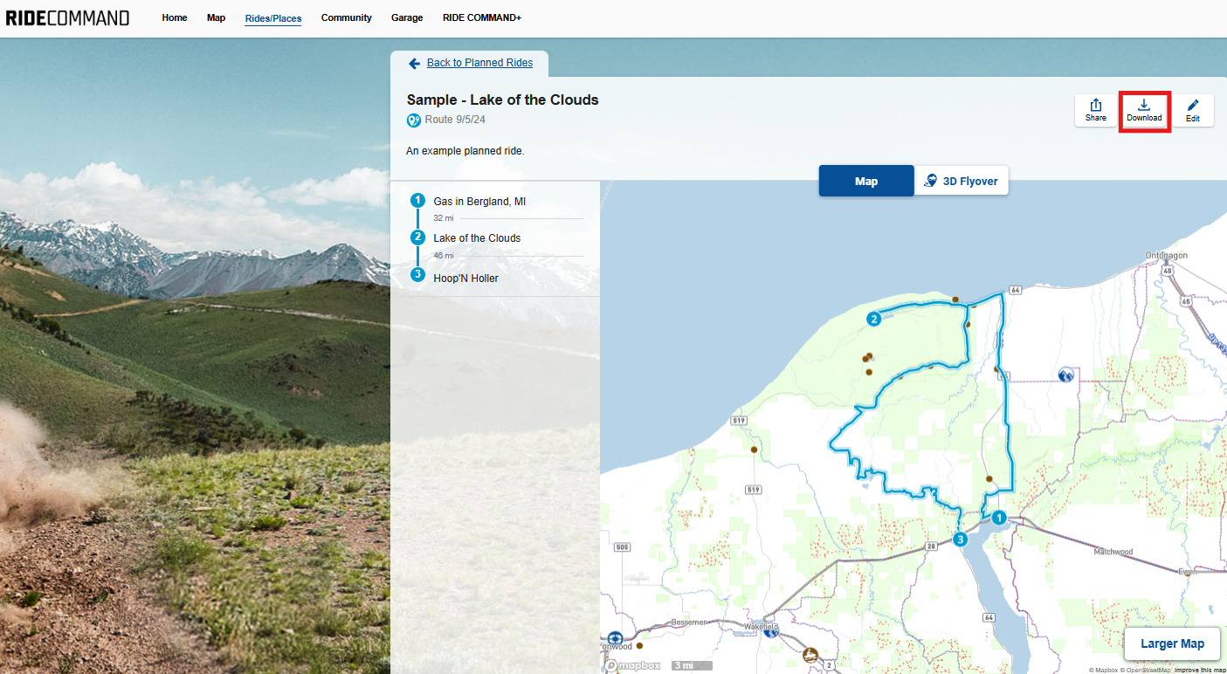Viewport: 1227px width, 674px height.
Task: Edit the planned ride
Action: [x=1193, y=110]
